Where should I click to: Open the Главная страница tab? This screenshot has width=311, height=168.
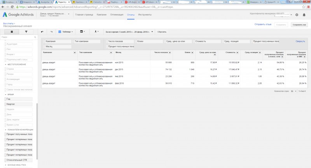pyautogui.click(x=84, y=15)
